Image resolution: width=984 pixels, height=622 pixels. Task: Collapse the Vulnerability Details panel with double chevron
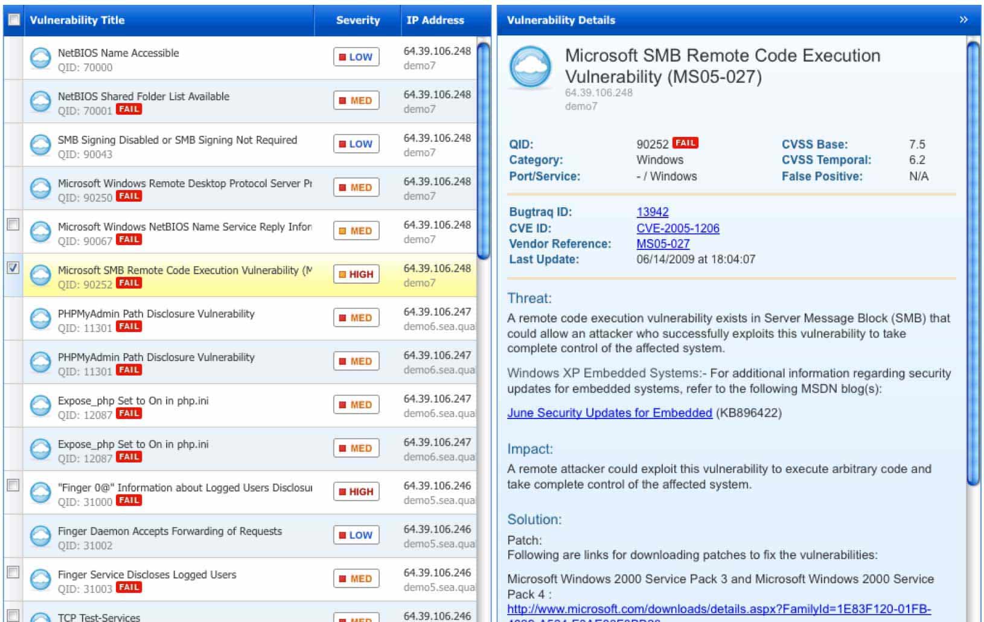[963, 20]
